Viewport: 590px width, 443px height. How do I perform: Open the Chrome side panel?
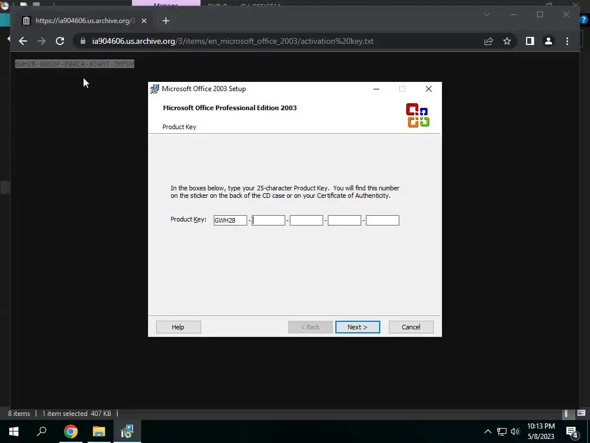click(530, 41)
